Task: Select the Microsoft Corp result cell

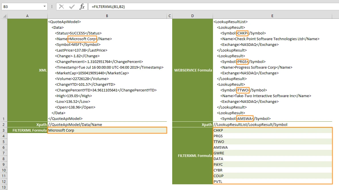Action: click(107, 130)
